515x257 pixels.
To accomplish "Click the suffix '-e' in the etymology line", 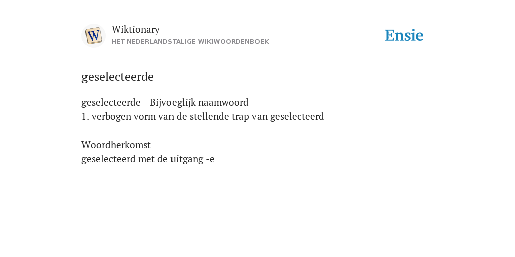I will pos(210,159).
